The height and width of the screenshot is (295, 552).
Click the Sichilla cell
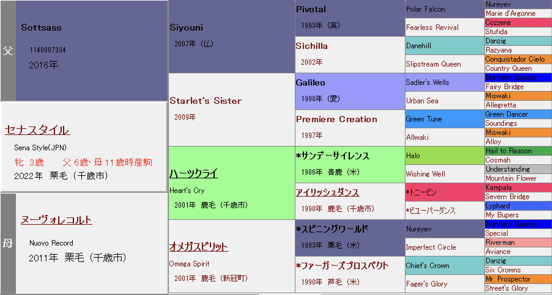point(350,54)
